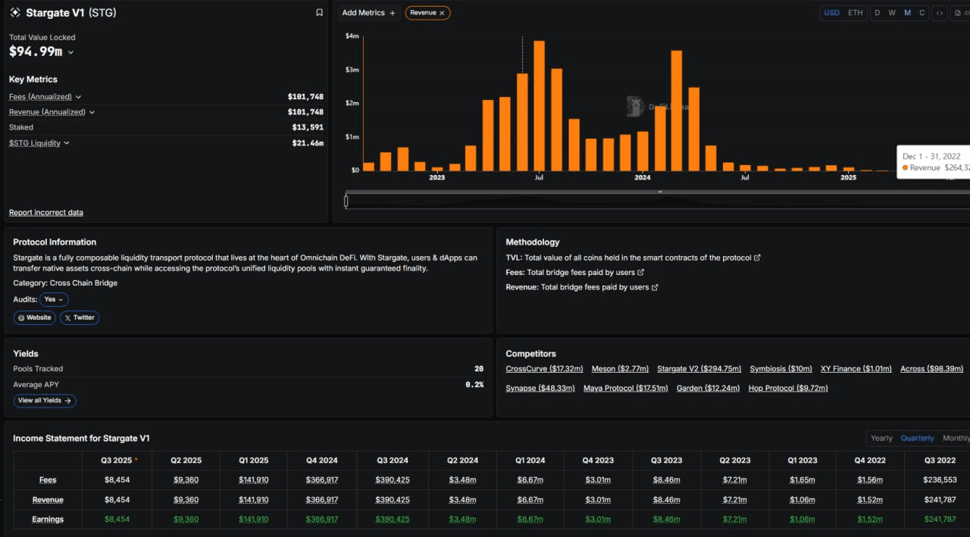Open the Revenue methodology external link icon
The width and height of the screenshot is (970, 537).
click(x=655, y=288)
